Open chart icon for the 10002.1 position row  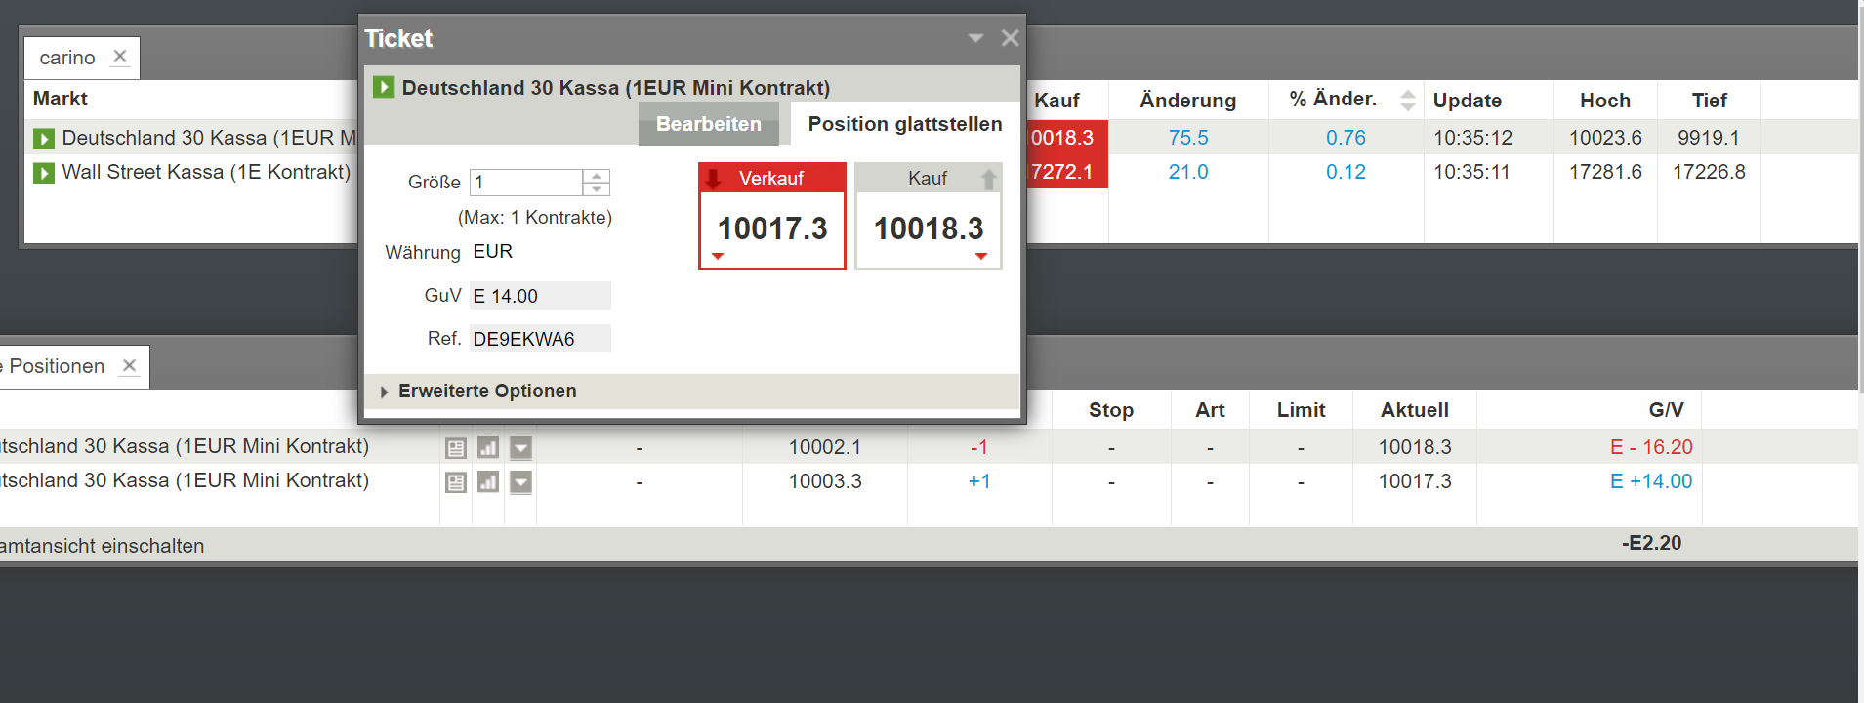click(x=488, y=448)
